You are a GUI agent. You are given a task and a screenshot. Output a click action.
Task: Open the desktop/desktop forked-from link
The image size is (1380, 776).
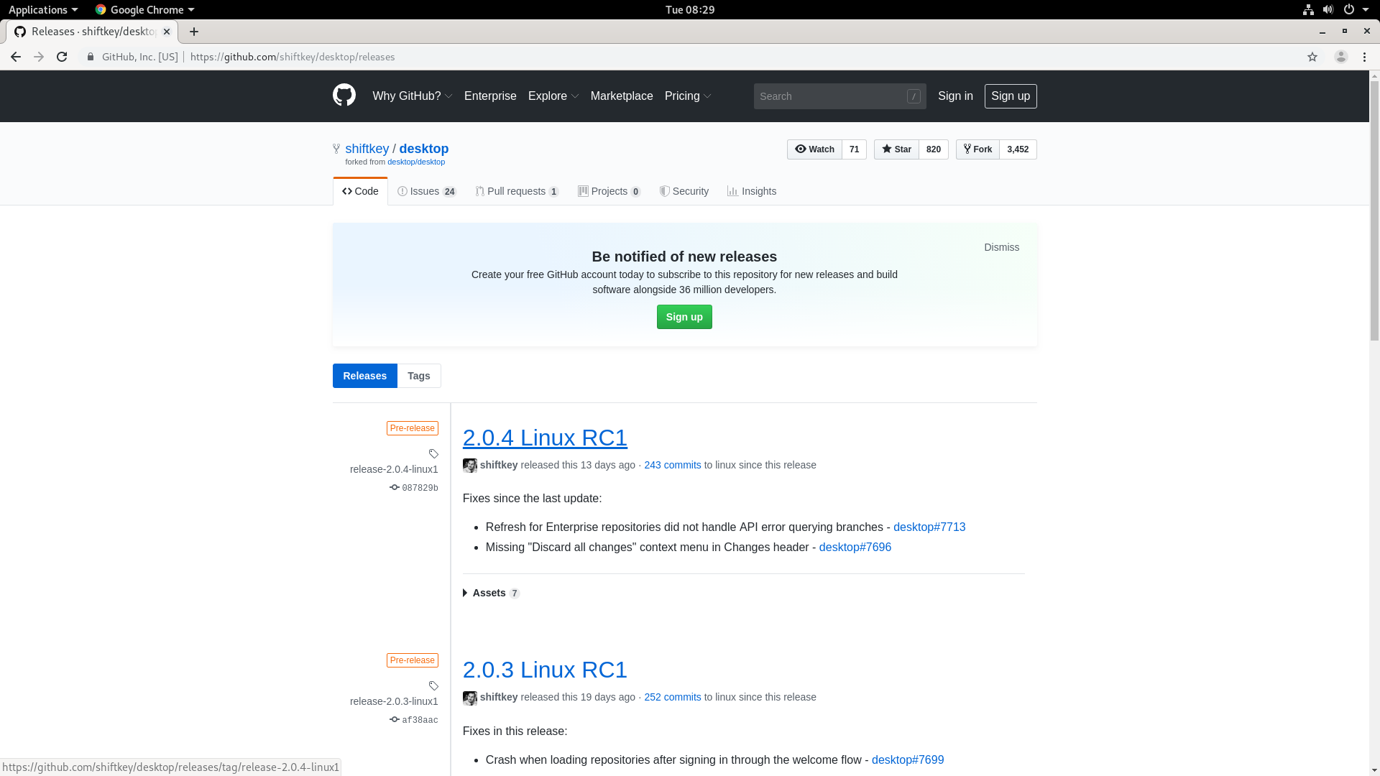[x=415, y=162]
